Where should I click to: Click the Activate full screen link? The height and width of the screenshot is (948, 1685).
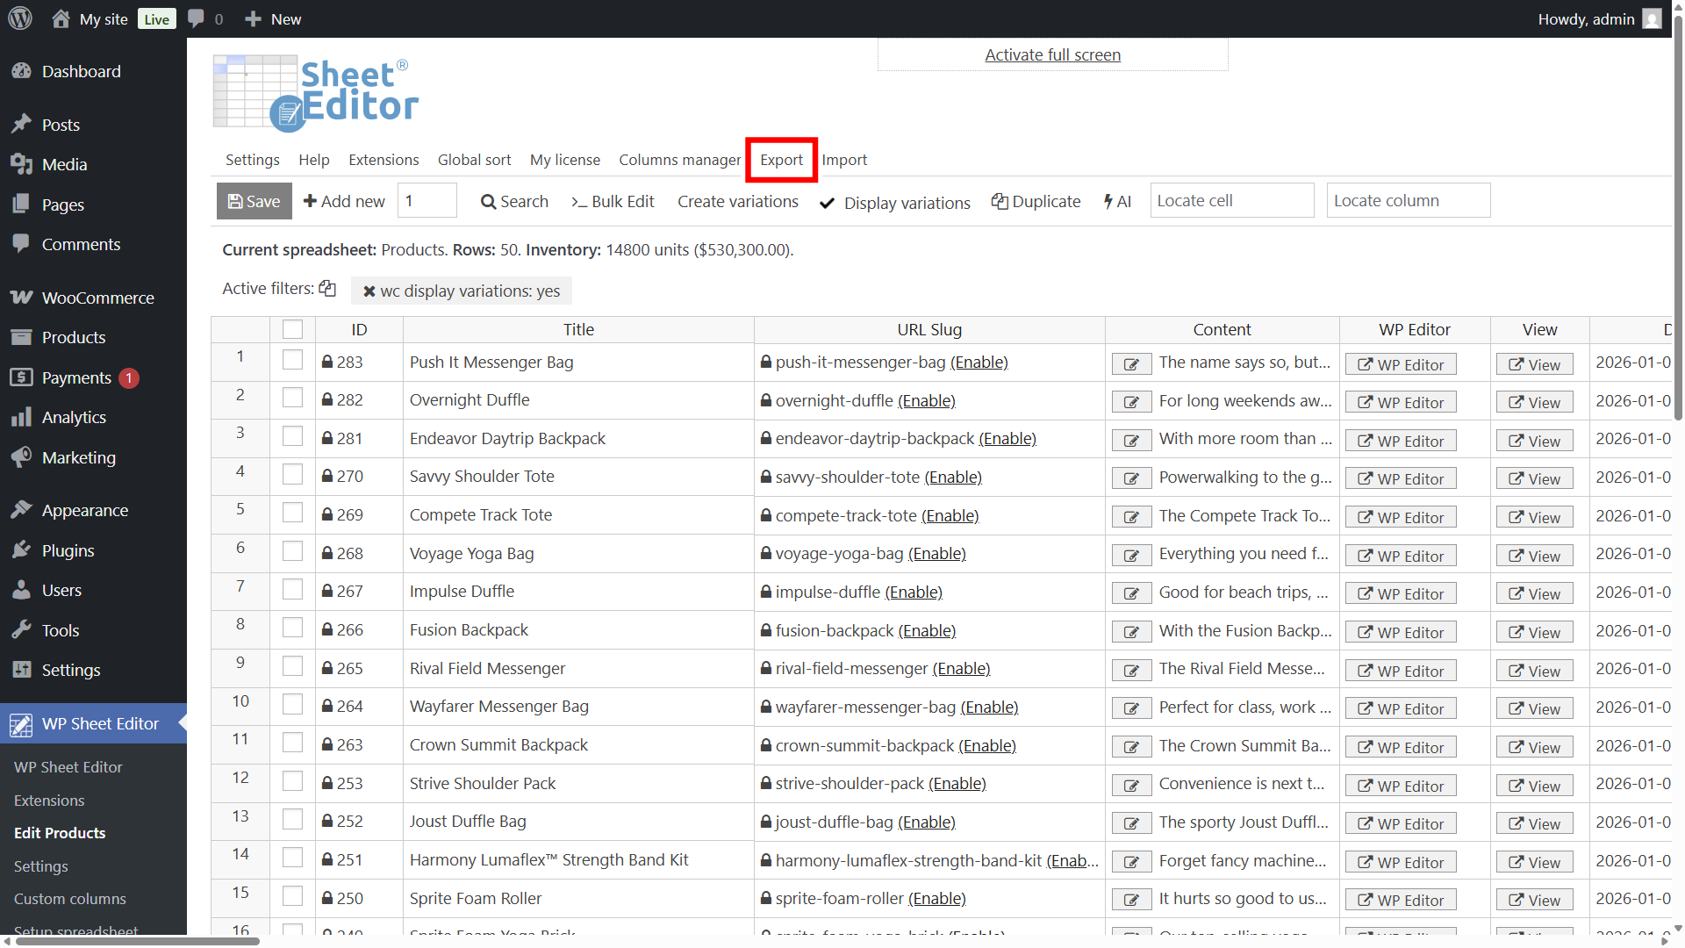pyautogui.click(x=1052, y=54)
